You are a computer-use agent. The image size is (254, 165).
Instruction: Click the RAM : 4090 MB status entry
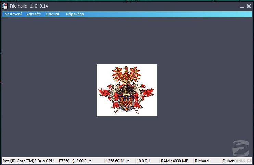[175, 161]
